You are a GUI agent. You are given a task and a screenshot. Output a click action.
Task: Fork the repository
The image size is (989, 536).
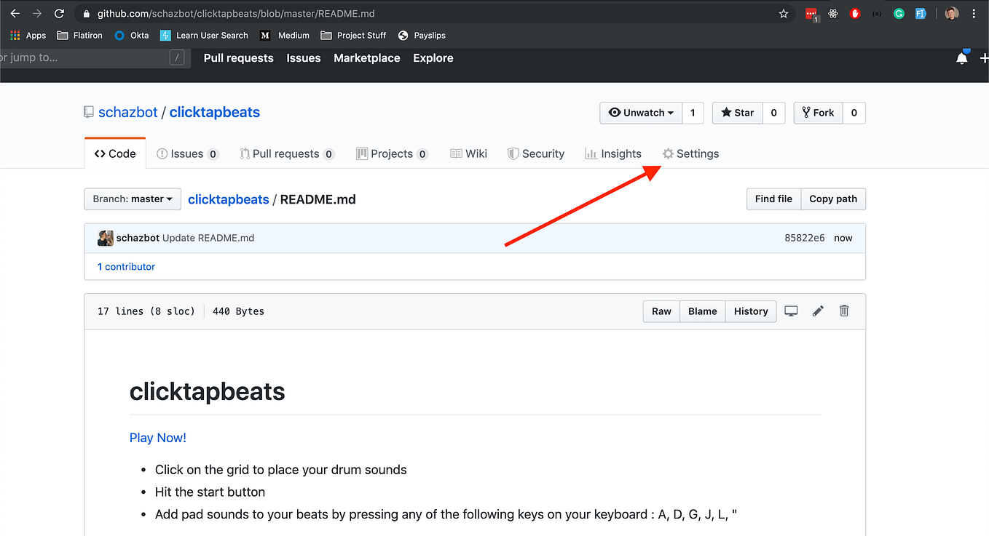tap(819, 113)
